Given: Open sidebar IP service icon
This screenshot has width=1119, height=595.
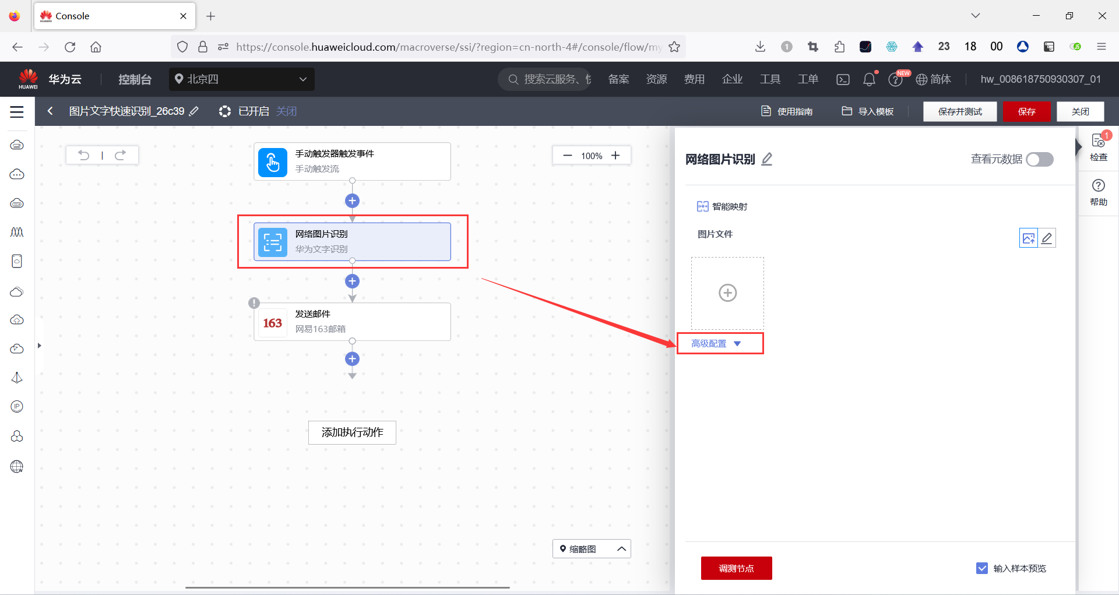Looking at the screenshot, I should point(17,407).
